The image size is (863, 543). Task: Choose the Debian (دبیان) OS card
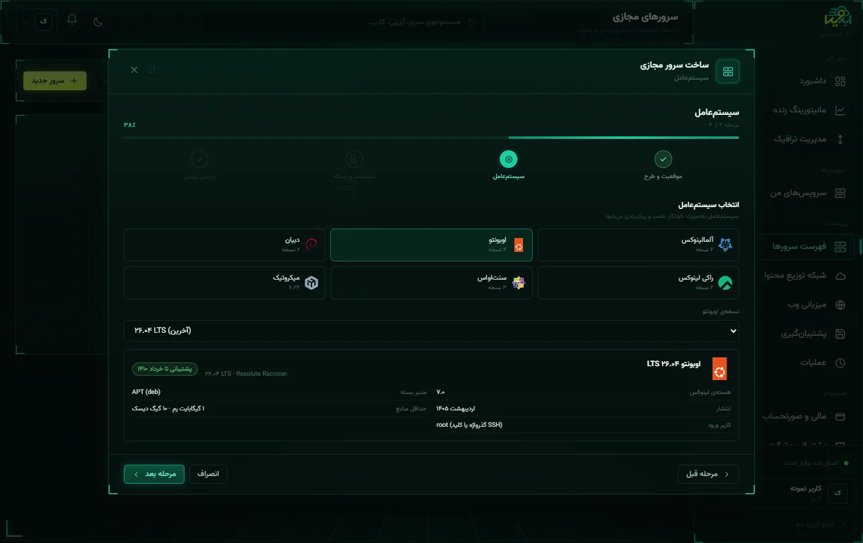click(x=224, y=245)
